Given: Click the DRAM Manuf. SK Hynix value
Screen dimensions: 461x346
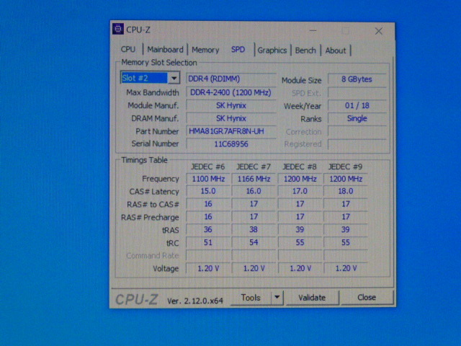Looking at the screenshot, I should pos(231,118).
